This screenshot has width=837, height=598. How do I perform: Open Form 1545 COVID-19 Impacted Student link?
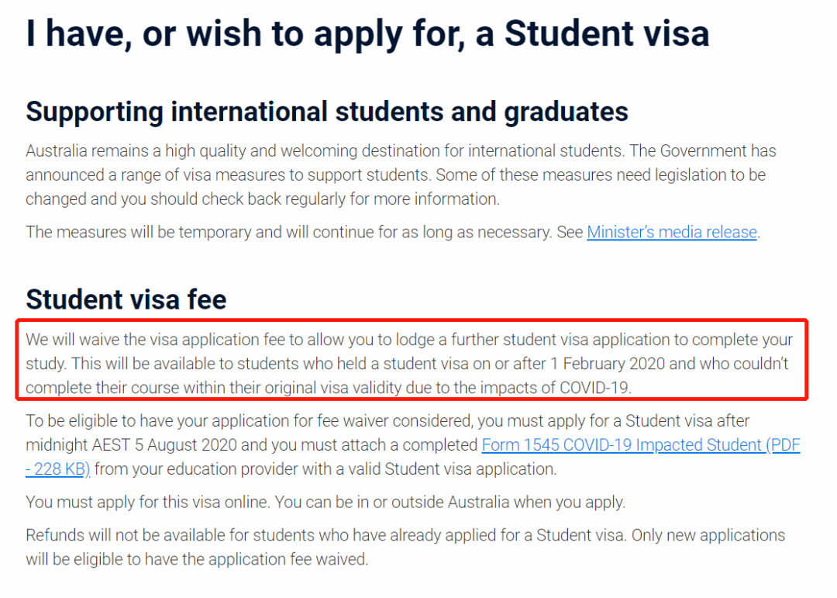pos(641,445)
